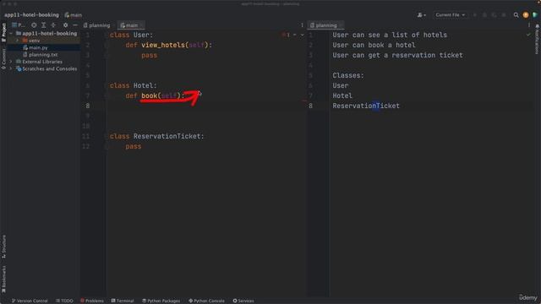Click the JetBrains Toolbox green icon
This screenshot has height=304, width=541.
click(535, 15)
